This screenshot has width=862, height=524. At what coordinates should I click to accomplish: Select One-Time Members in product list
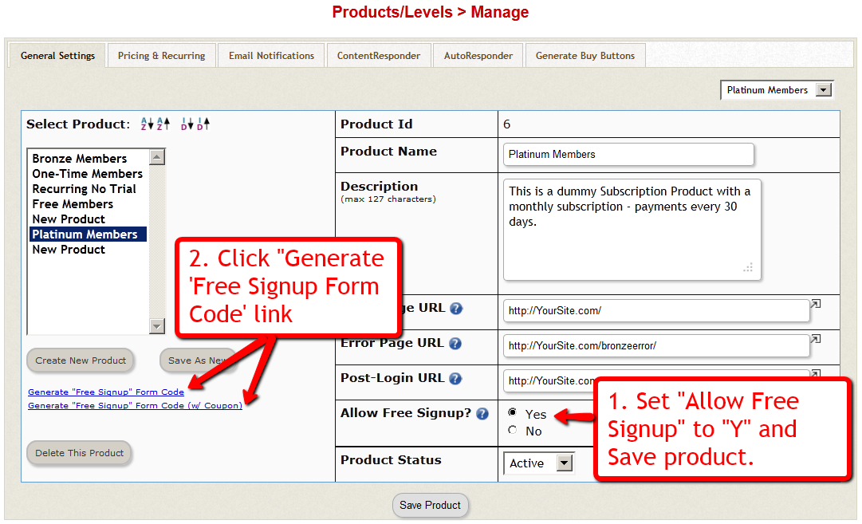(88, 174)
